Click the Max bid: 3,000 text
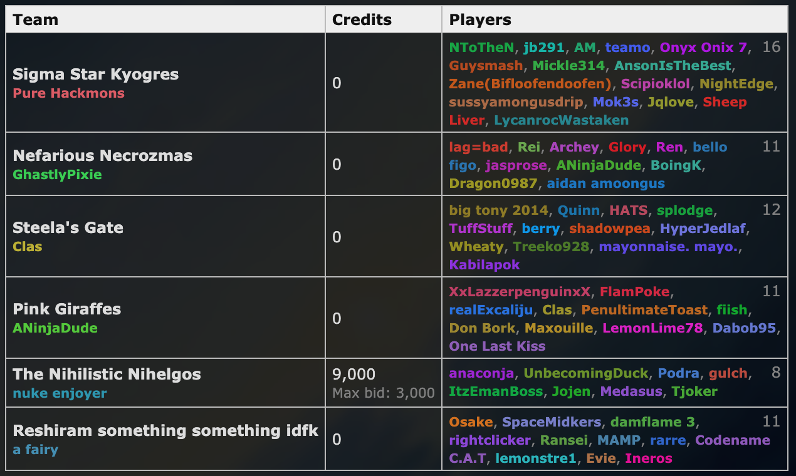 point(383,393)
